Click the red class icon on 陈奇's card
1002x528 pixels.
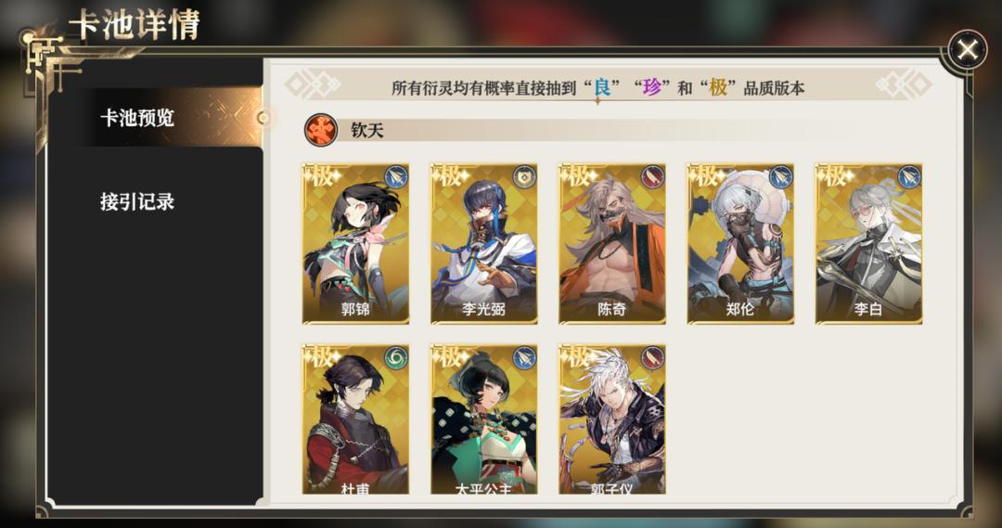652,177
